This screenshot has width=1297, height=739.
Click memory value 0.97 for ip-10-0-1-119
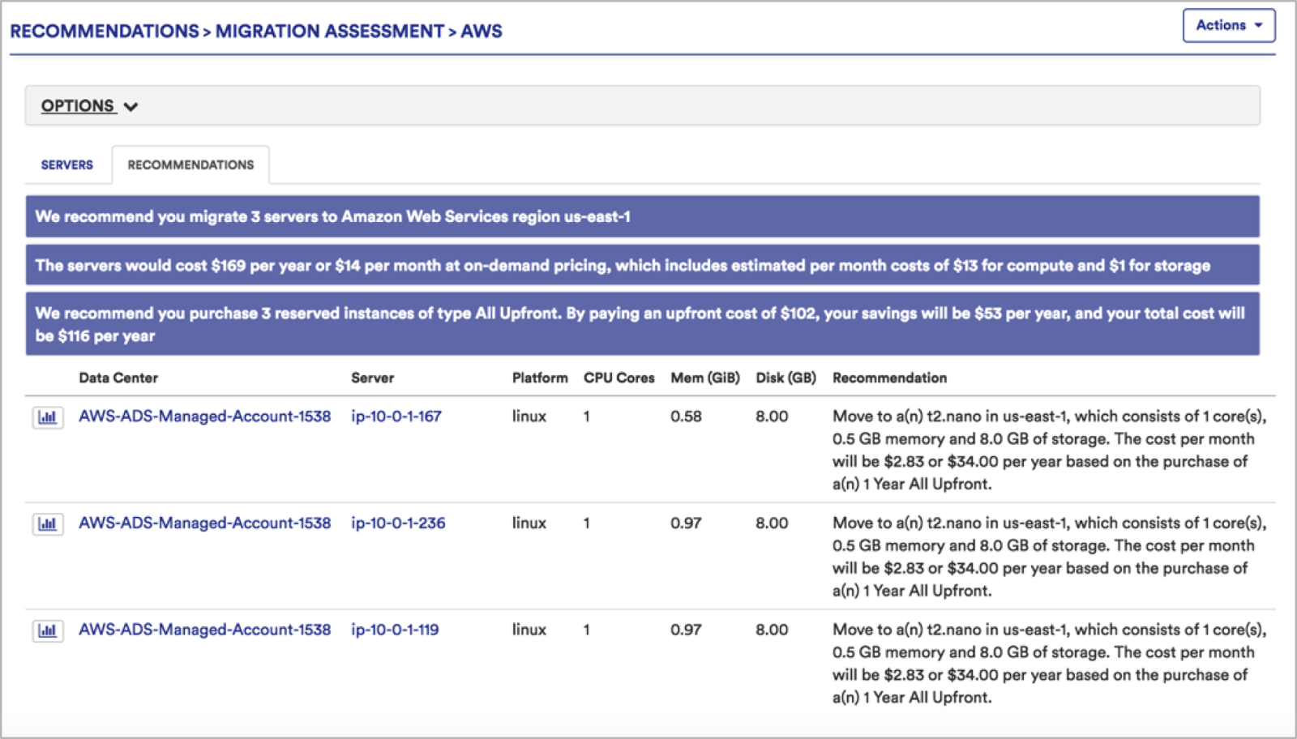click(x=686, y=630)
